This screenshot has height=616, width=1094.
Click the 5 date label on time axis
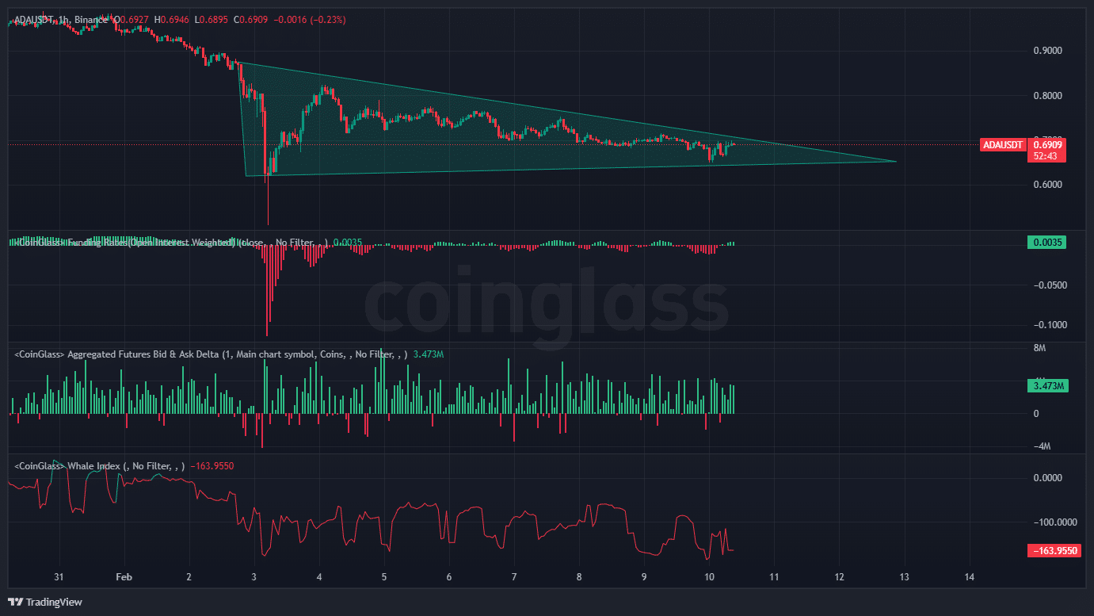click(384, 577)
